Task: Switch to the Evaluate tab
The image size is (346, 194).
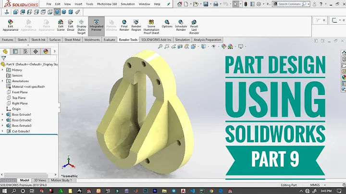Action: 109,40
